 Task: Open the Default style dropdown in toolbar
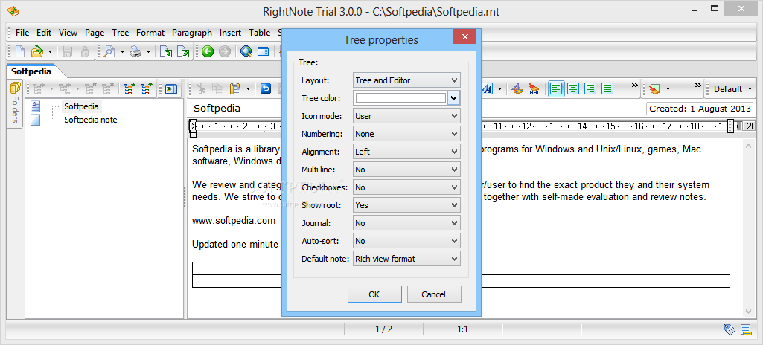click(732, 89)
